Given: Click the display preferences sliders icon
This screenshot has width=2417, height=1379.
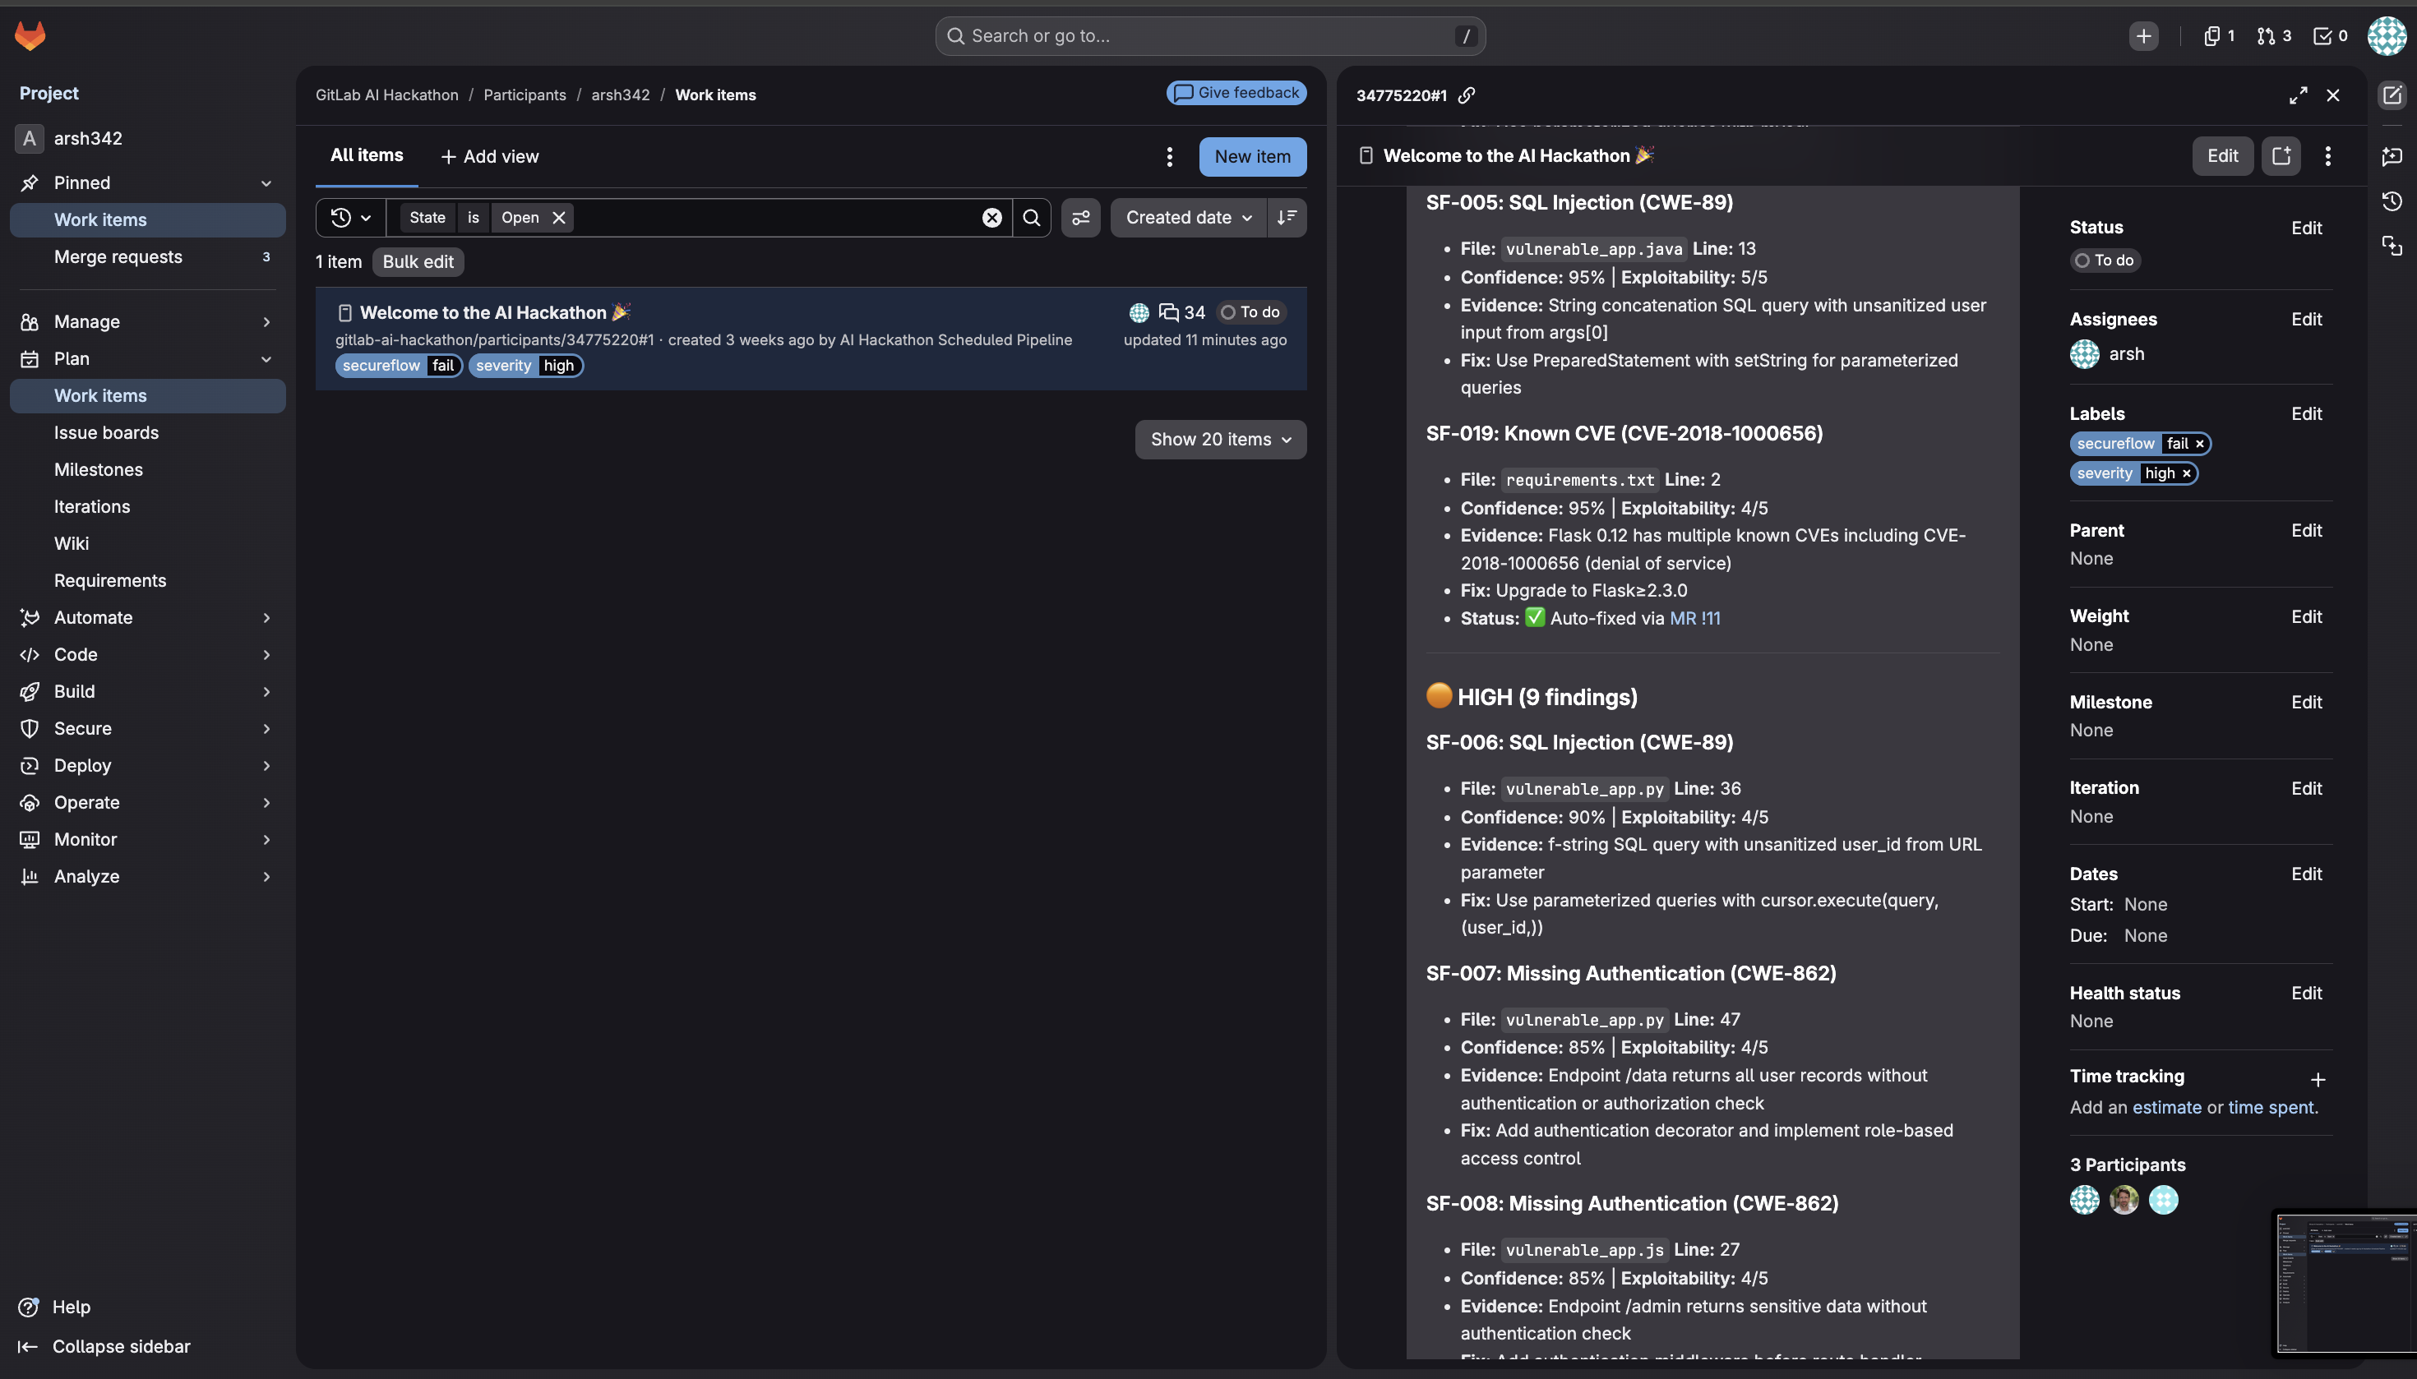Looking at the screenshot, I should (1080, 218).
